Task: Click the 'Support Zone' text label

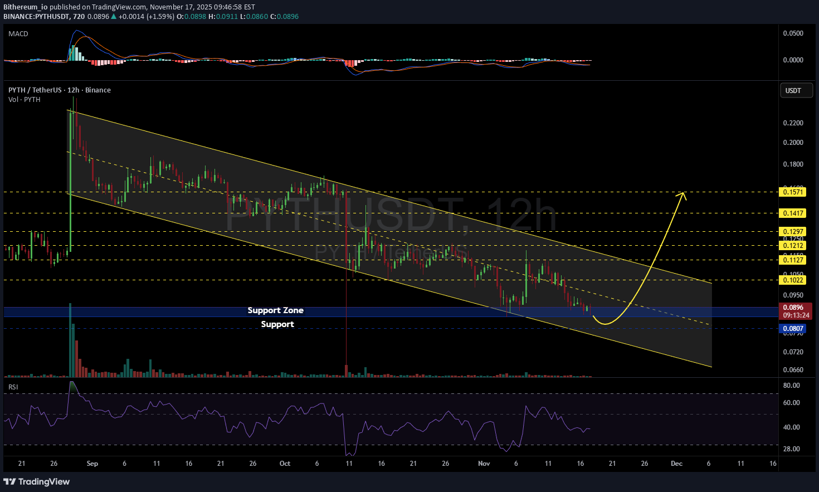Action: [x=275, y=310]
